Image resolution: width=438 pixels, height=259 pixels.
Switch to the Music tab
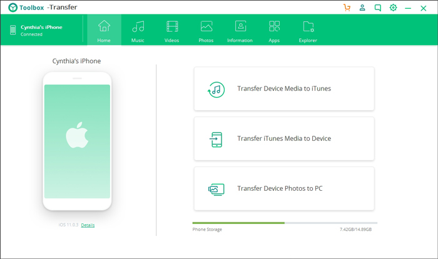pos(138,30)
